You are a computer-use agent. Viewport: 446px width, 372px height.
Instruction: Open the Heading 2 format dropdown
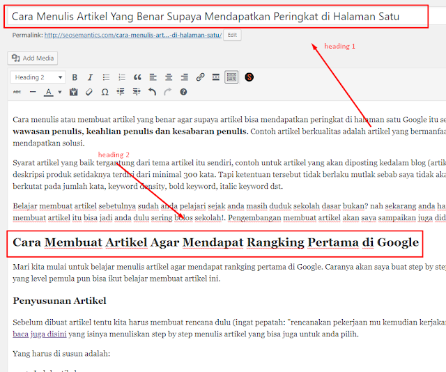[38, 77]
